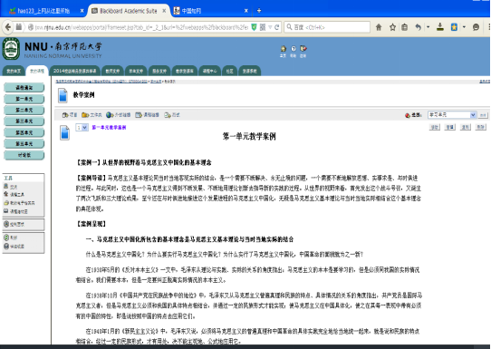Bookmark the page with the star icon
Screen dimensions: 491x349
(392, 27)
